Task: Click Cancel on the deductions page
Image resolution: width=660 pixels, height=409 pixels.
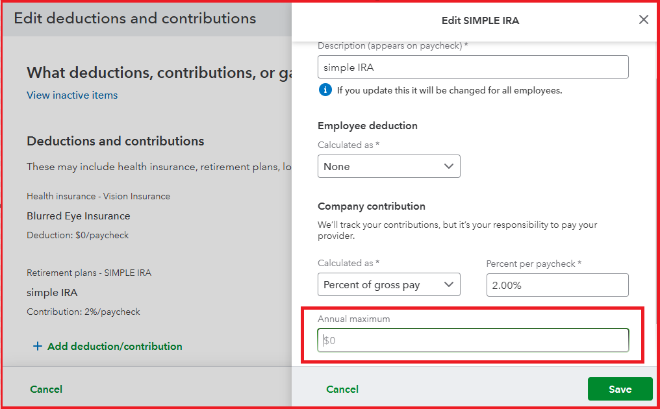Action: pyautogui.click(x=46, y=388)
